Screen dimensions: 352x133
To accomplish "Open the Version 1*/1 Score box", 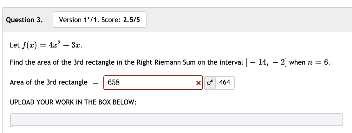I will click(99, 20).
